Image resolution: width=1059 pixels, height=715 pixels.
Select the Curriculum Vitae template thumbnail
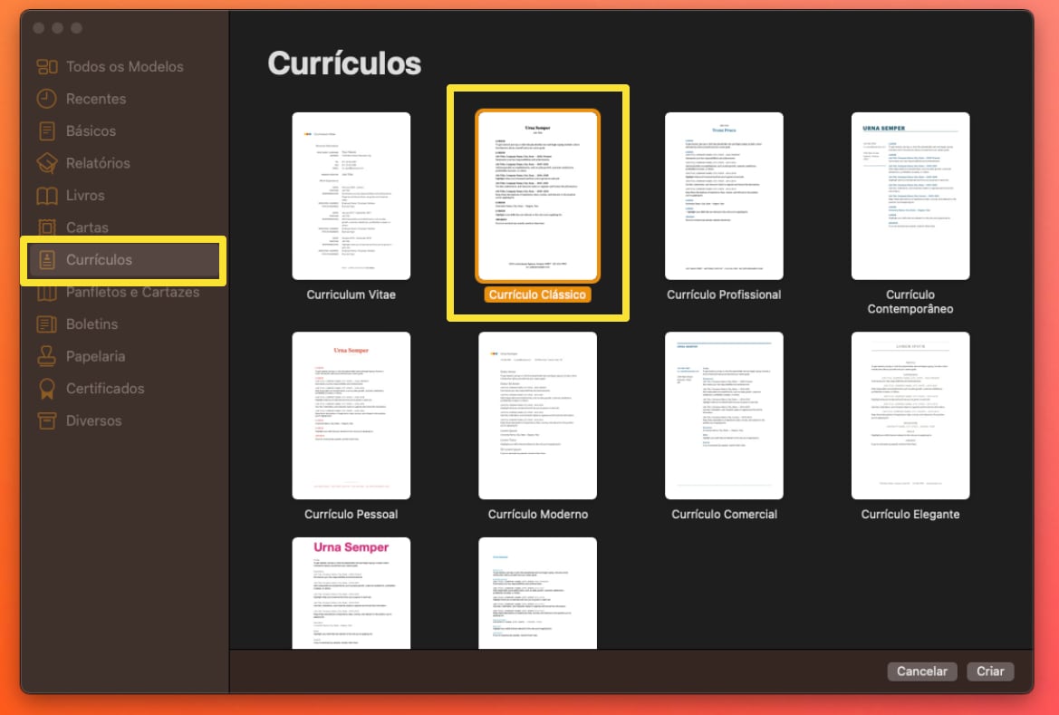351,196
